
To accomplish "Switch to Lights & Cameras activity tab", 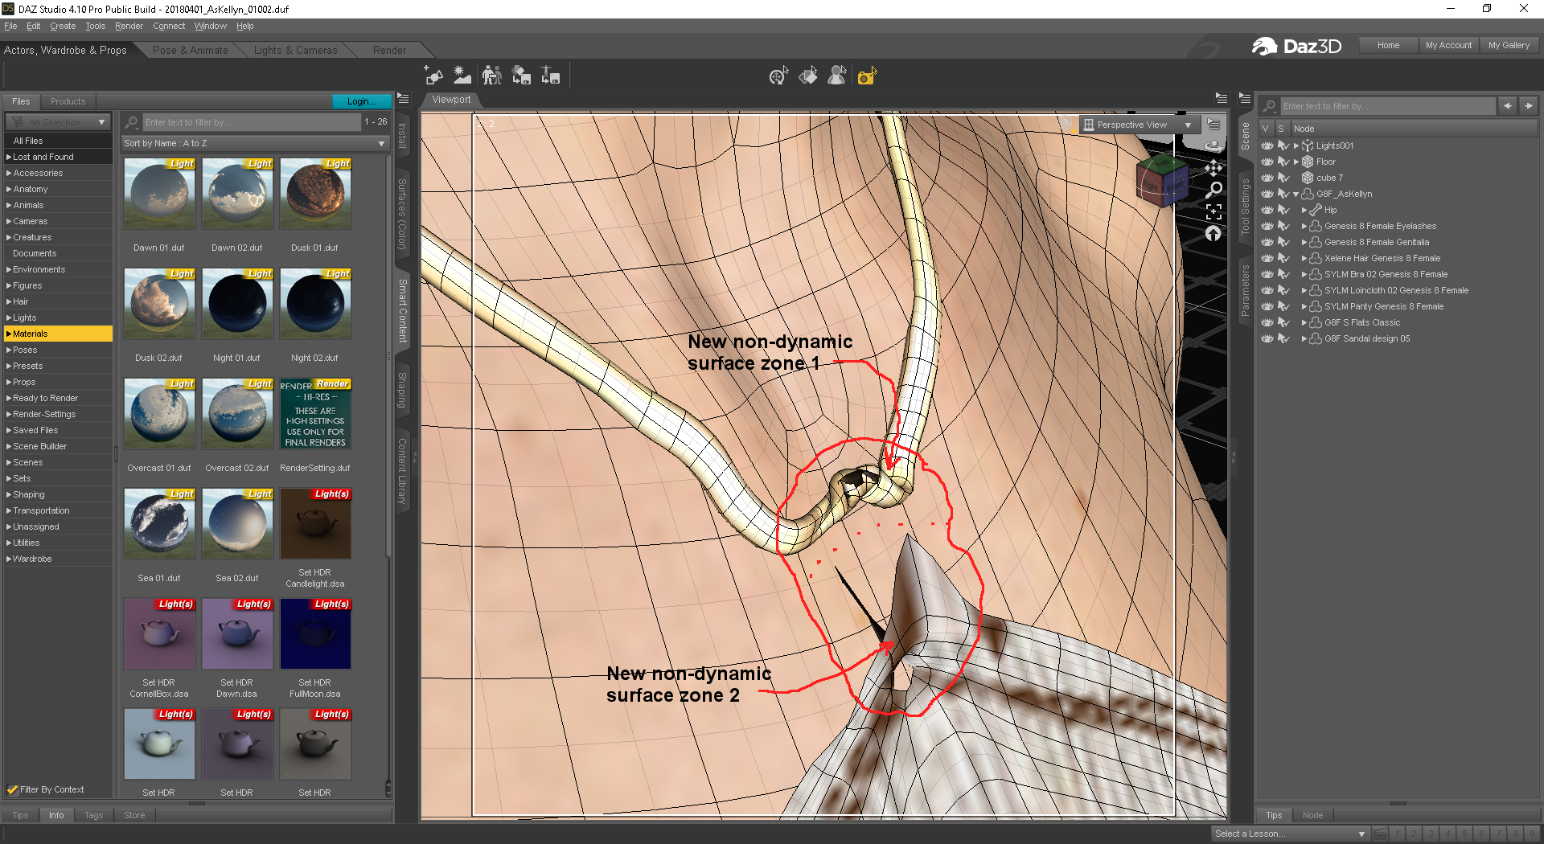I will (295, 50).
